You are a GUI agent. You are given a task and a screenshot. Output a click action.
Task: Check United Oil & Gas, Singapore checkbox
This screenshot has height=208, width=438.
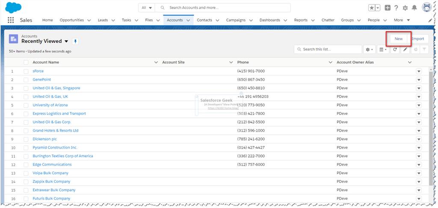coord(26,88)
